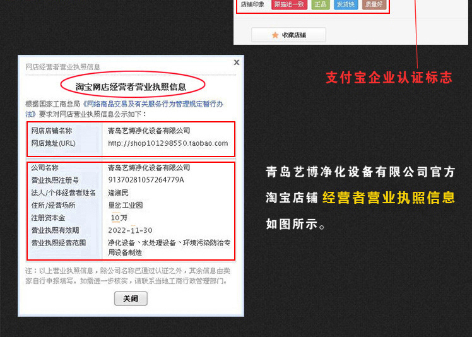Click the 住所/经营场所 label
Screen dimensions: 472x337
pyautogui.click(x=53, y=205)
